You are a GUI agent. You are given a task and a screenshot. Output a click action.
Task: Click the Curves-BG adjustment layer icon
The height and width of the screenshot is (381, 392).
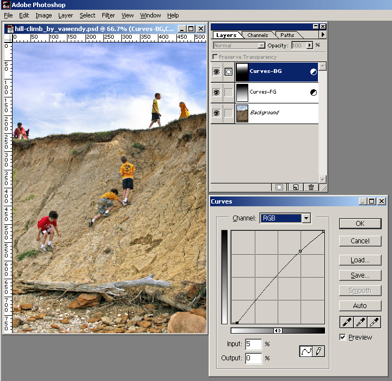click(314, 72)
